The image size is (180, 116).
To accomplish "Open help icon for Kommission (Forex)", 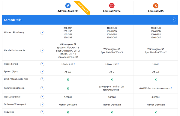I will pyautogui.click(x=42, y=88).
